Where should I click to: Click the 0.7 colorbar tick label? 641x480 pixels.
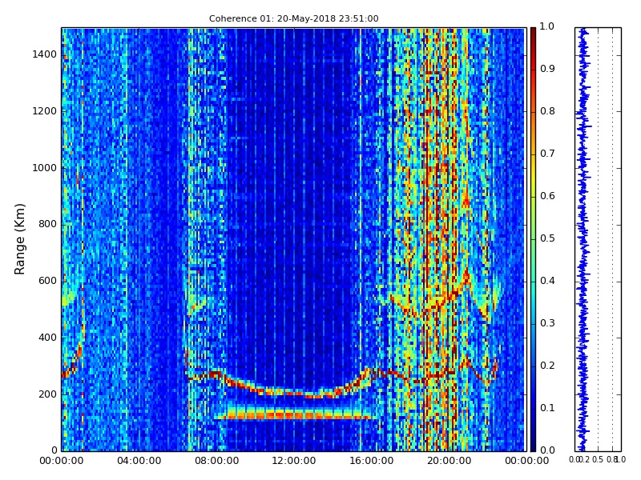[x=547, y=154]
